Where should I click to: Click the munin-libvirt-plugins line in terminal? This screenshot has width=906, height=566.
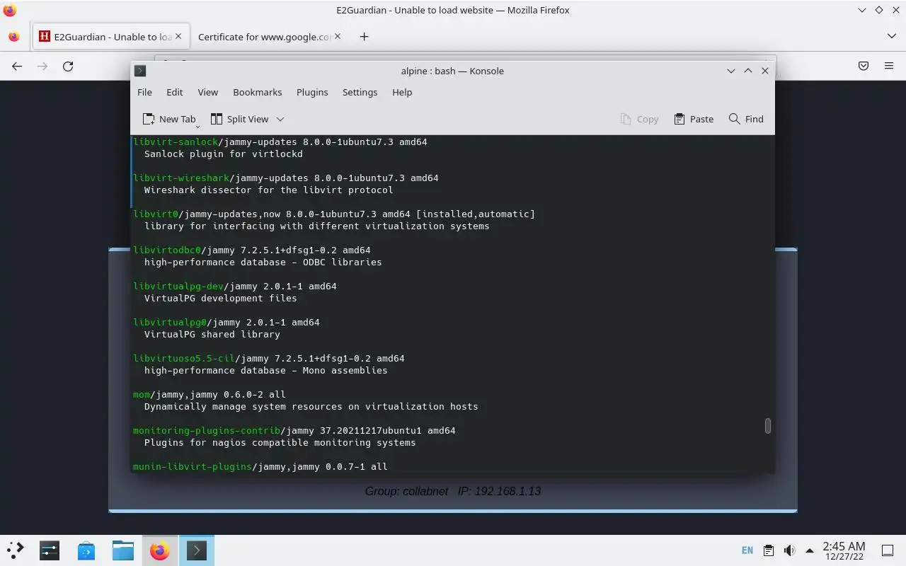point(260,466)
